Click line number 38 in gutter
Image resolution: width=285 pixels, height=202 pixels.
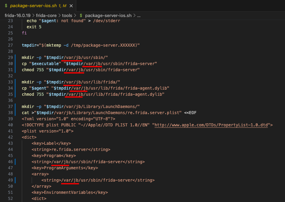tap(10, 113)
